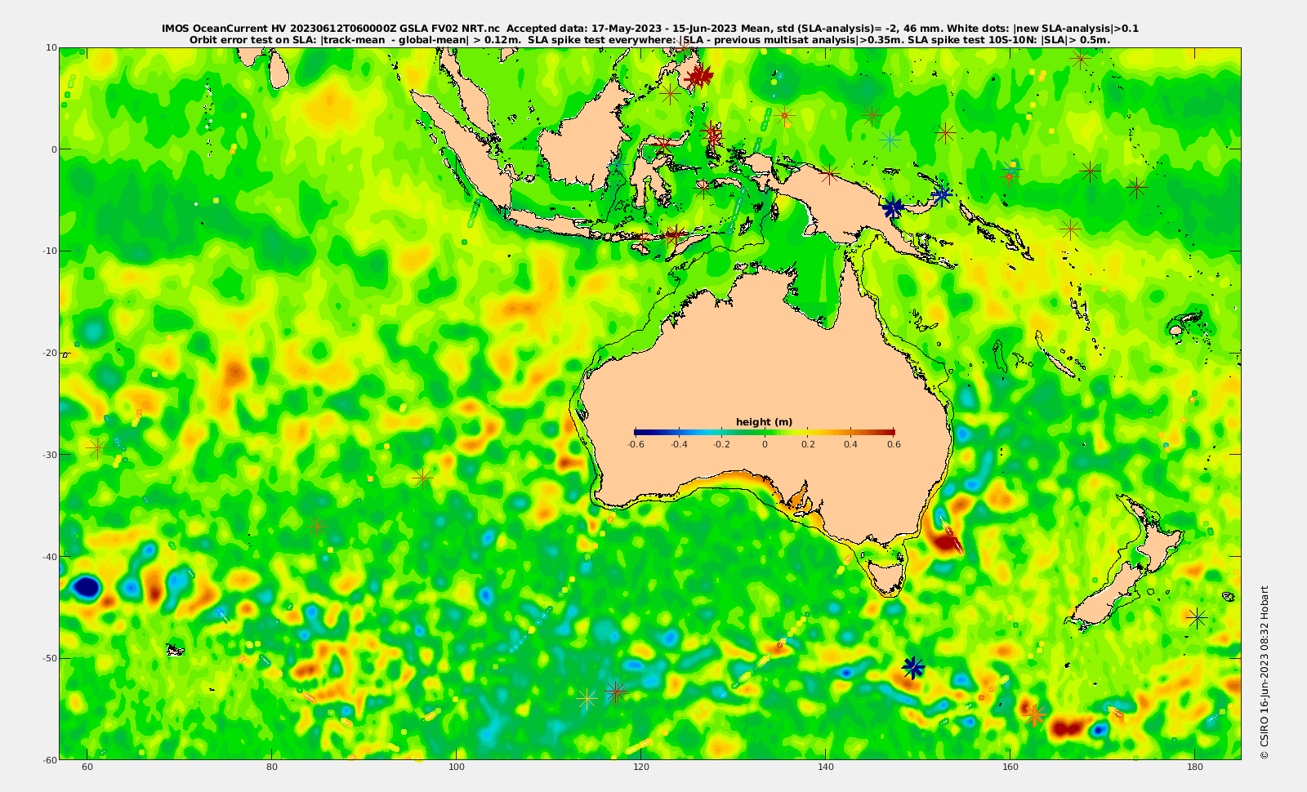Click the y-axis tick label -10
This screenshot has width=1307, height=792.
[x=49, y=251]
